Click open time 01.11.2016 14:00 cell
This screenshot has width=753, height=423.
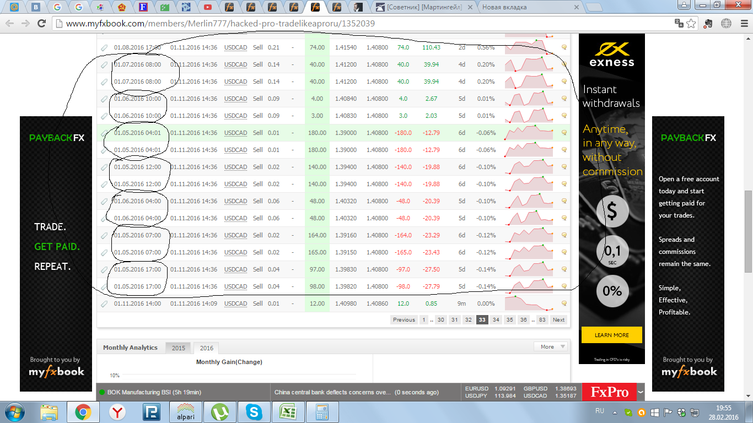(x=137, y=304)
